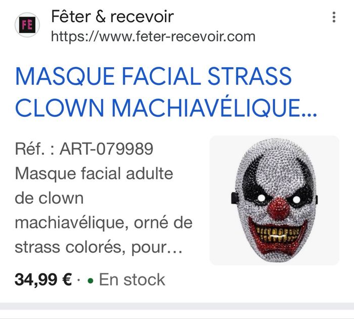Click the 'de clown' description line
The image size is (354, 319).
click(x=49, y=199)
